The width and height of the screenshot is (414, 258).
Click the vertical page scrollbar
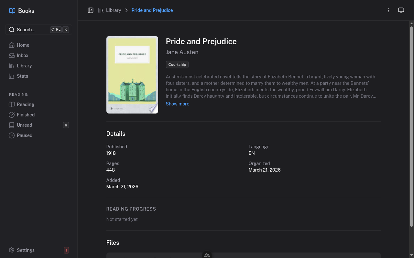(x=411, y=126)
